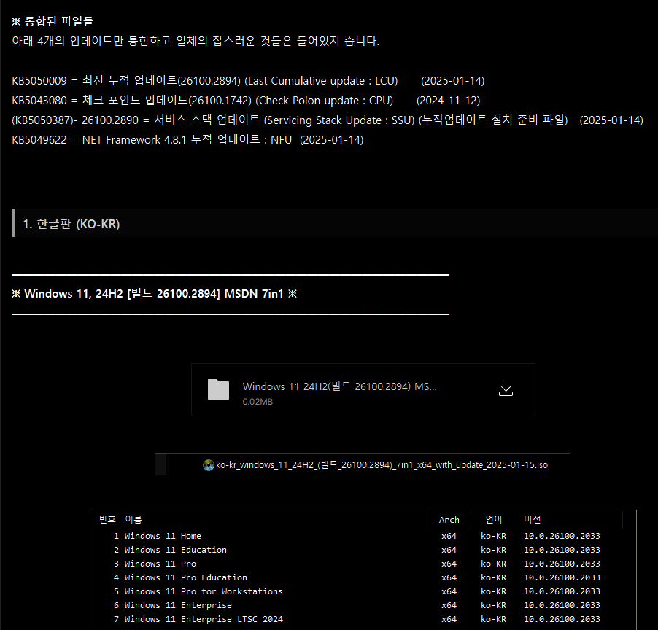Click the 이름 column header
Screen dimensions: 658x630
(x=133, y=519)
